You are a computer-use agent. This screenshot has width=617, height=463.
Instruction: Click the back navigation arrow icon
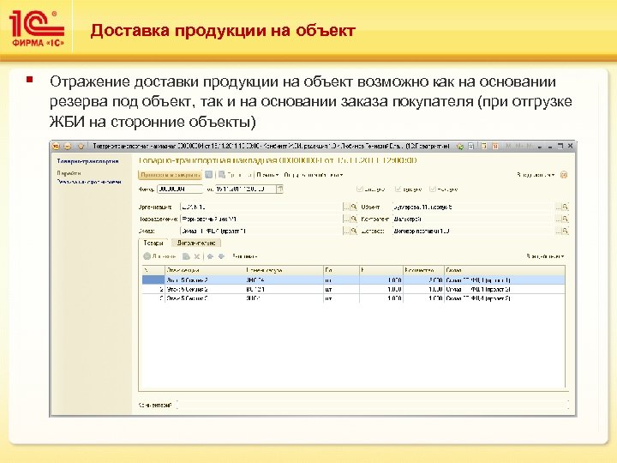[68, 146]
